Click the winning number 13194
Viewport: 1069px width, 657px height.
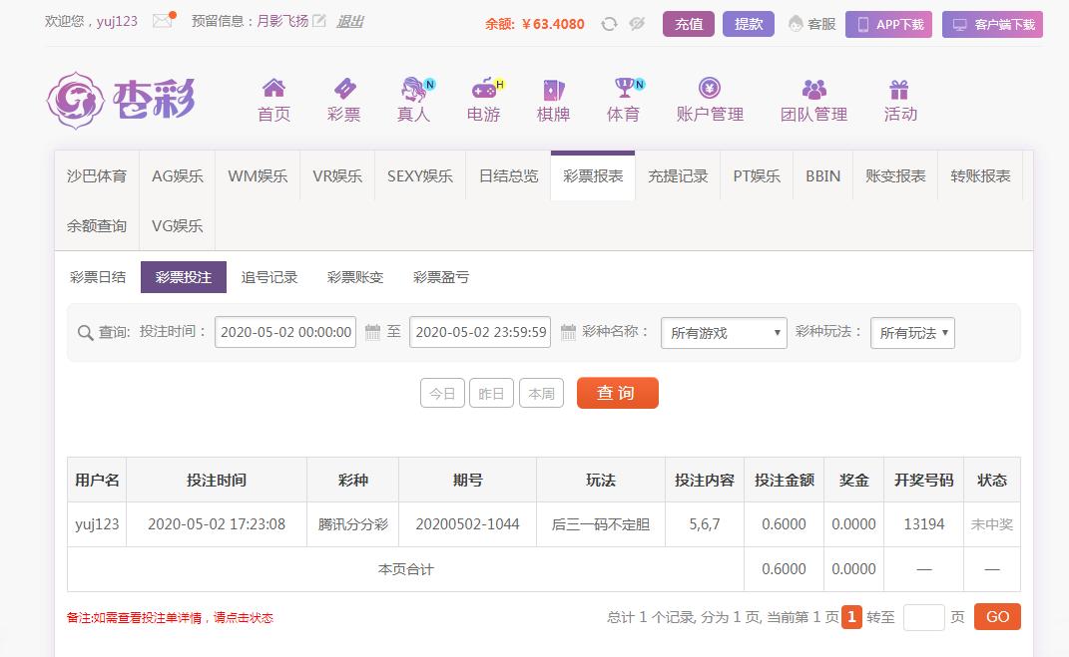pos(924,524)
